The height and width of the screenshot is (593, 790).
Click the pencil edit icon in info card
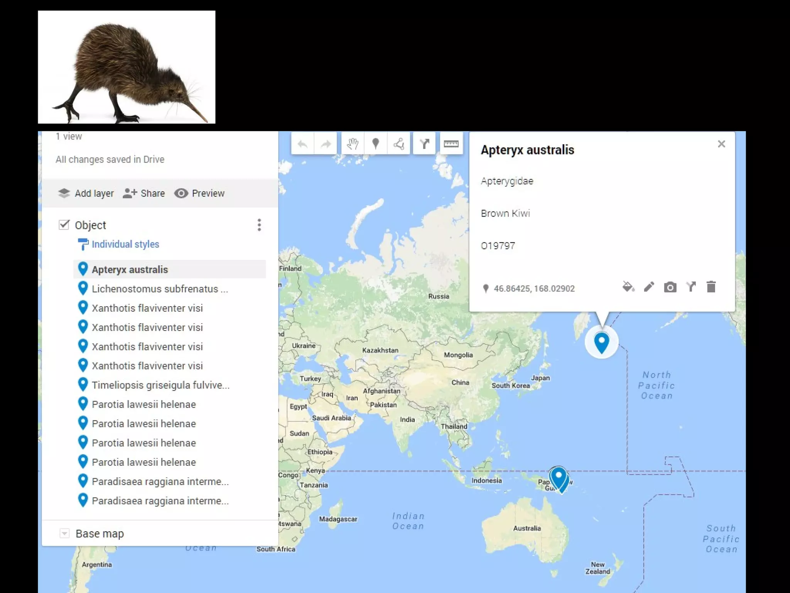pyautogui.click(x=649, y=287)
